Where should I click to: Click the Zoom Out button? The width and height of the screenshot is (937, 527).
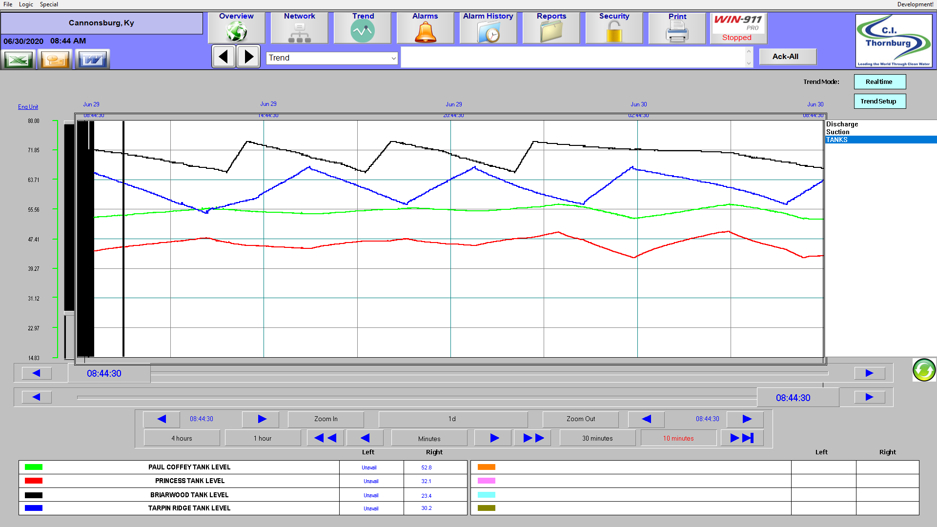pos(580,419)
